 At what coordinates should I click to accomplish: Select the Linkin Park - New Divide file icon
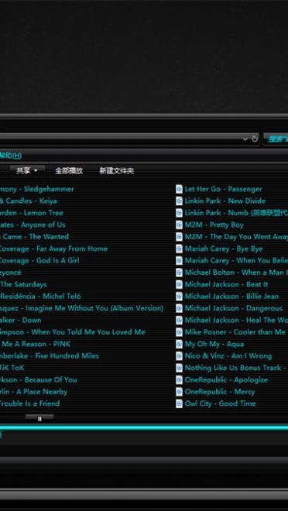179,201
